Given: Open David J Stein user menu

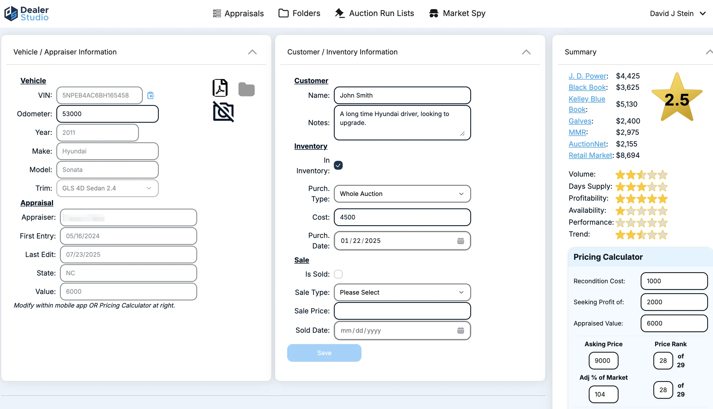Looking at the screenshot, I should (678, 14).
